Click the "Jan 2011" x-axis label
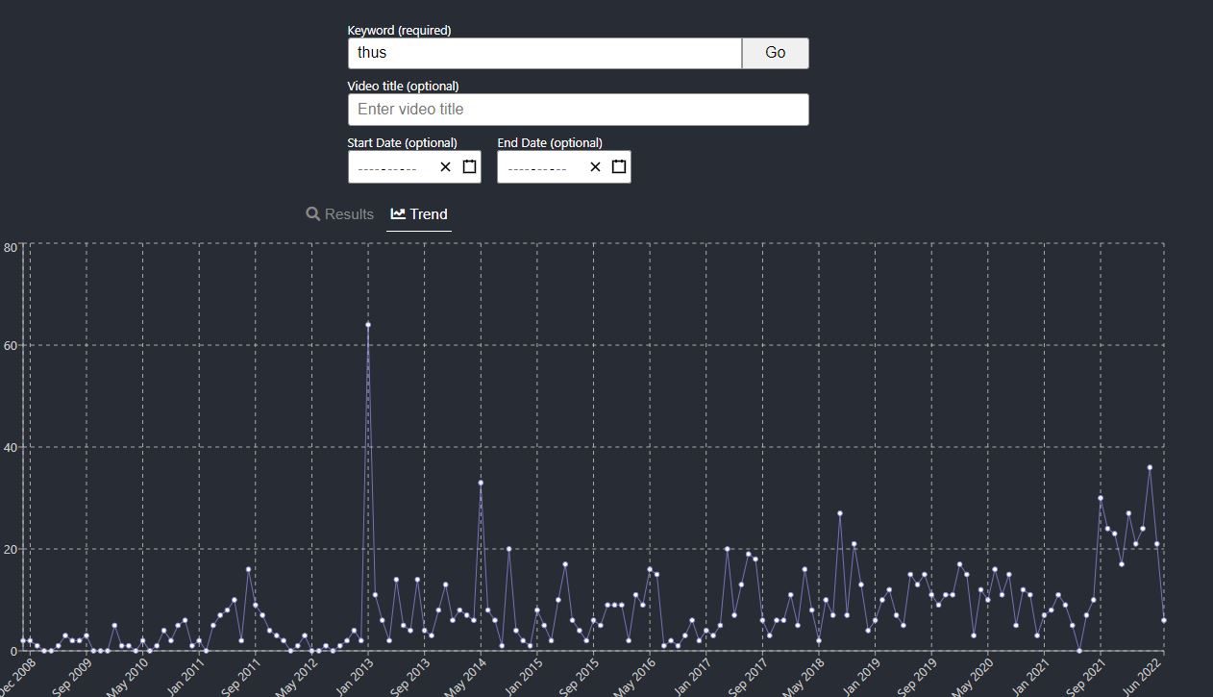The height and width of the screenshot is (697, 1213). pyautogui.click(x=186, y=677)
